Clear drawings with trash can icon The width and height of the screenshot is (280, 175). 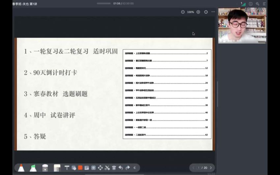point(114,168)
